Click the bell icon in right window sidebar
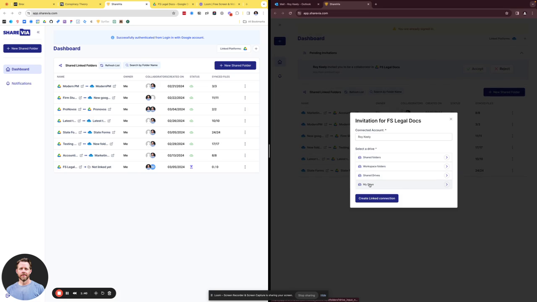The image size is (537, 302). 280,76
